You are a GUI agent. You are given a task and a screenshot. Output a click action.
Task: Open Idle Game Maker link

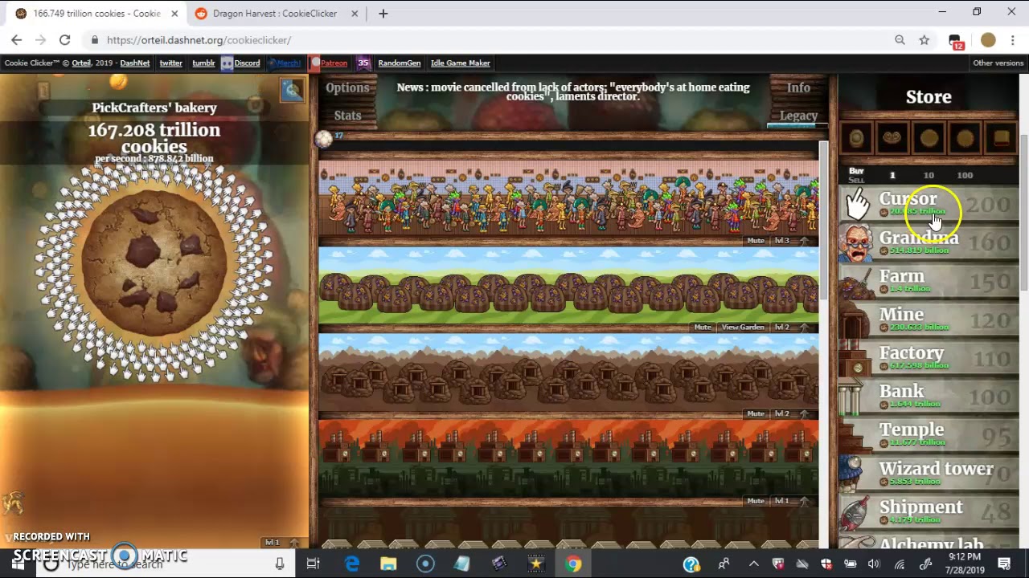[x=460, y=63]
